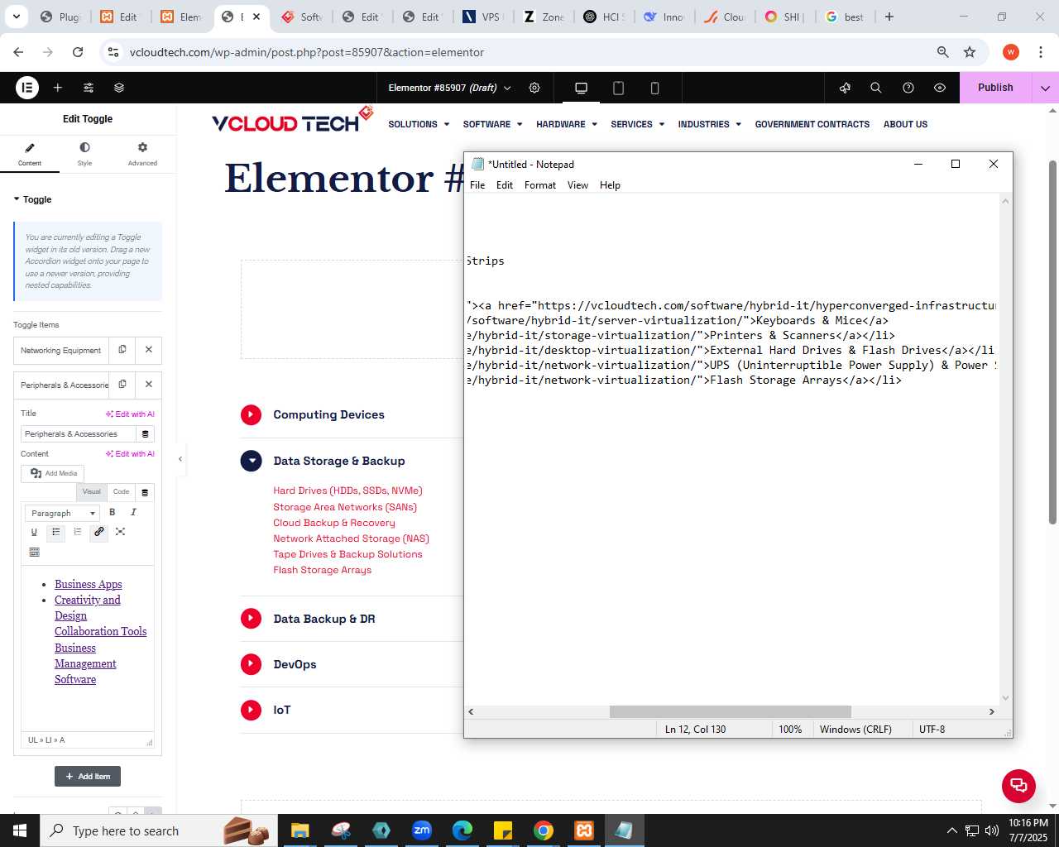
Task: Collapse the Elementor side panel arrow
Action: click(x=180, y=459)
